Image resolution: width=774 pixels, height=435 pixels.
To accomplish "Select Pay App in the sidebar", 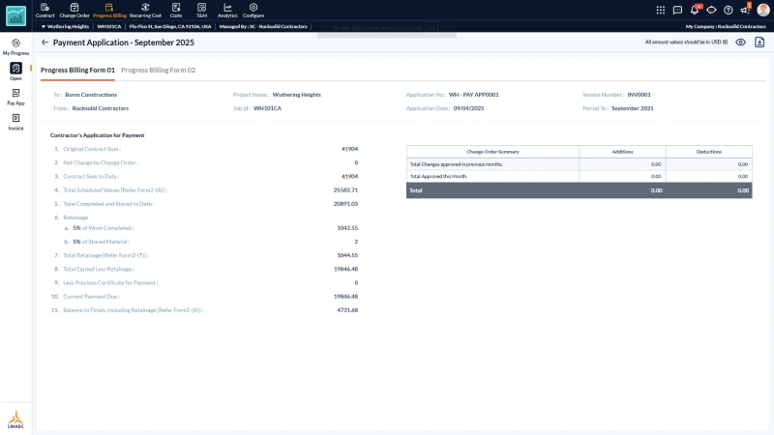I will click(x=15, y=97).
